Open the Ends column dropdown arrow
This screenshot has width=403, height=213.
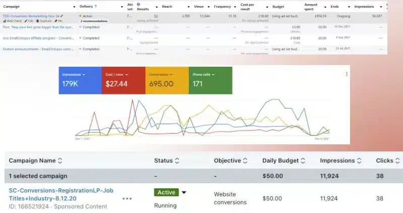349,7
